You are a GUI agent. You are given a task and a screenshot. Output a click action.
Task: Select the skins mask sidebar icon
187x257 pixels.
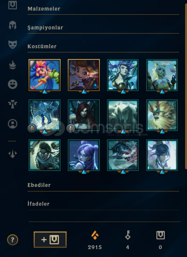coord(13,44)
